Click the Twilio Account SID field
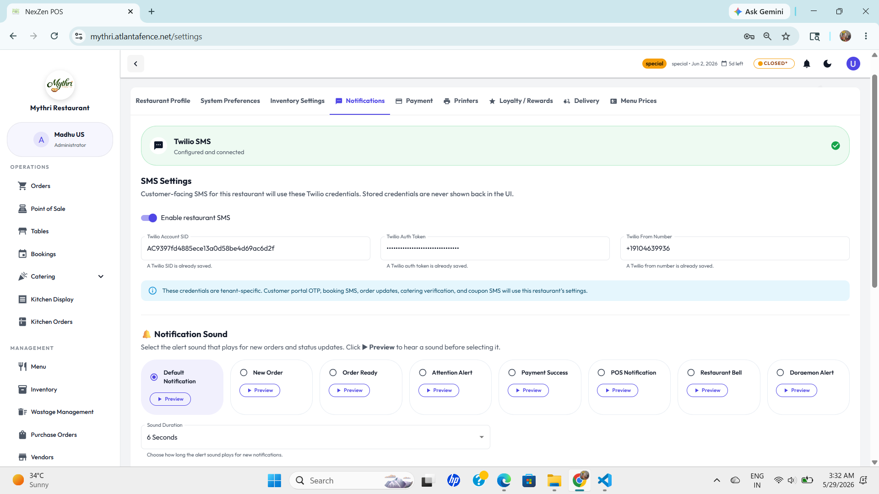The width and height of the screenshot is (879, 494). [255, 248]
